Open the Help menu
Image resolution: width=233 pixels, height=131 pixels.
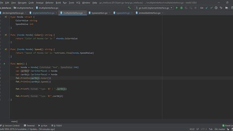click(x=95, y=3)
